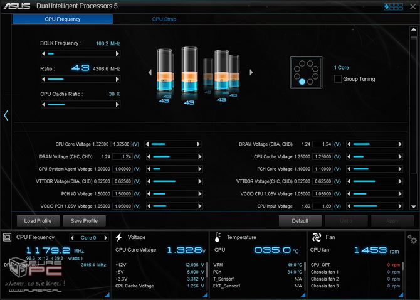Expand the Temperature monitor panel corner
Screen dimensions: 420x300
(x=303, y=295)
